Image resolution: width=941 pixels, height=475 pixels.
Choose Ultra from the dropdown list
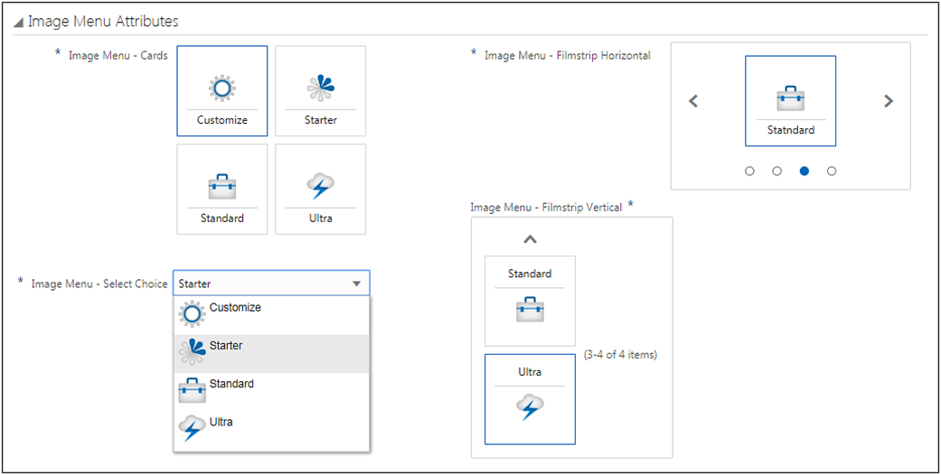tap(221, 423)
